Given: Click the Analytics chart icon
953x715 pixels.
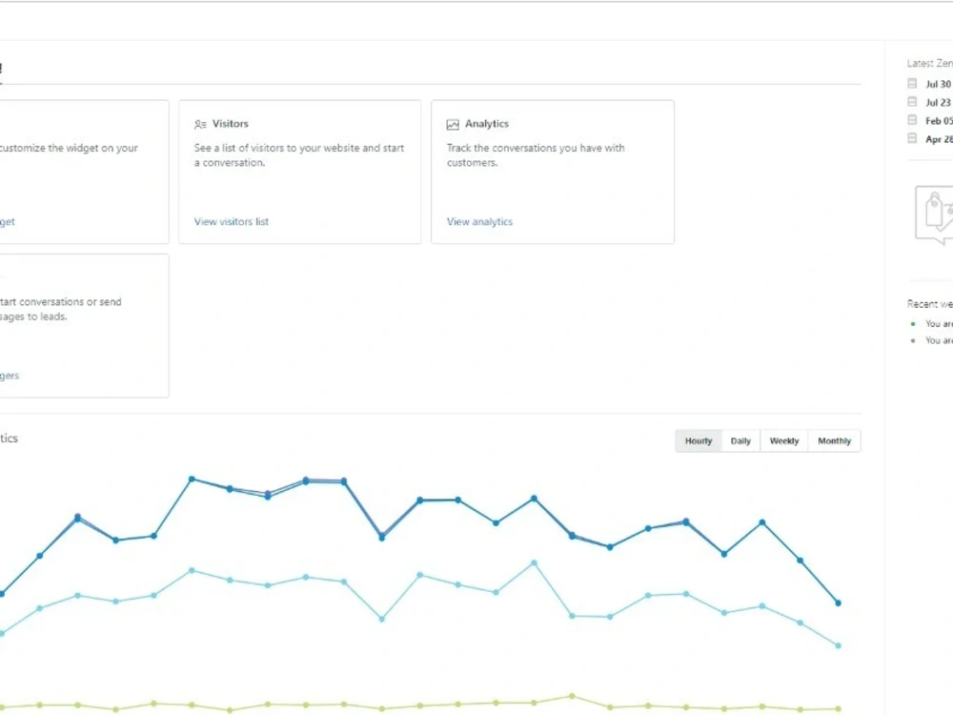Looking at the screenshot, I should [453, 125].
